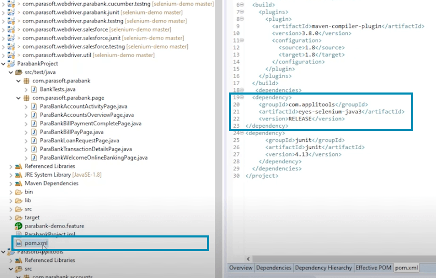436x278 pixels.
Task: Click the parabank-demo.feature cucumber icon
Action: (19, 226)
